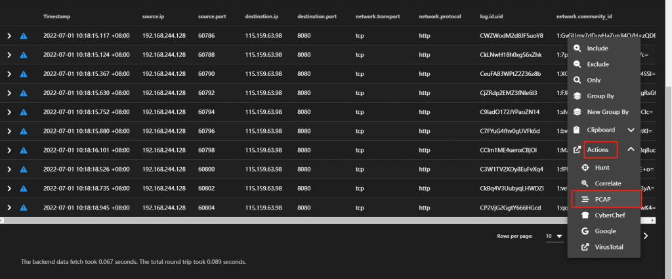Image resolution: width=672 pixels, height=279 pixels.
Task: Choose New Group By menu entry
Action: [607, 112]
